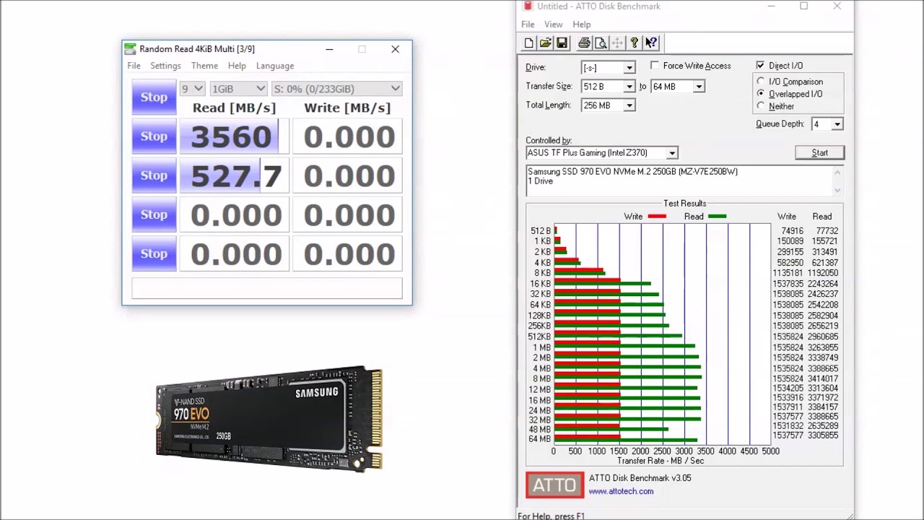The width and height of the screenshot is (924, 520).
Task: Click the 3414017 read value for 8 MB
Action: [823, 379]
